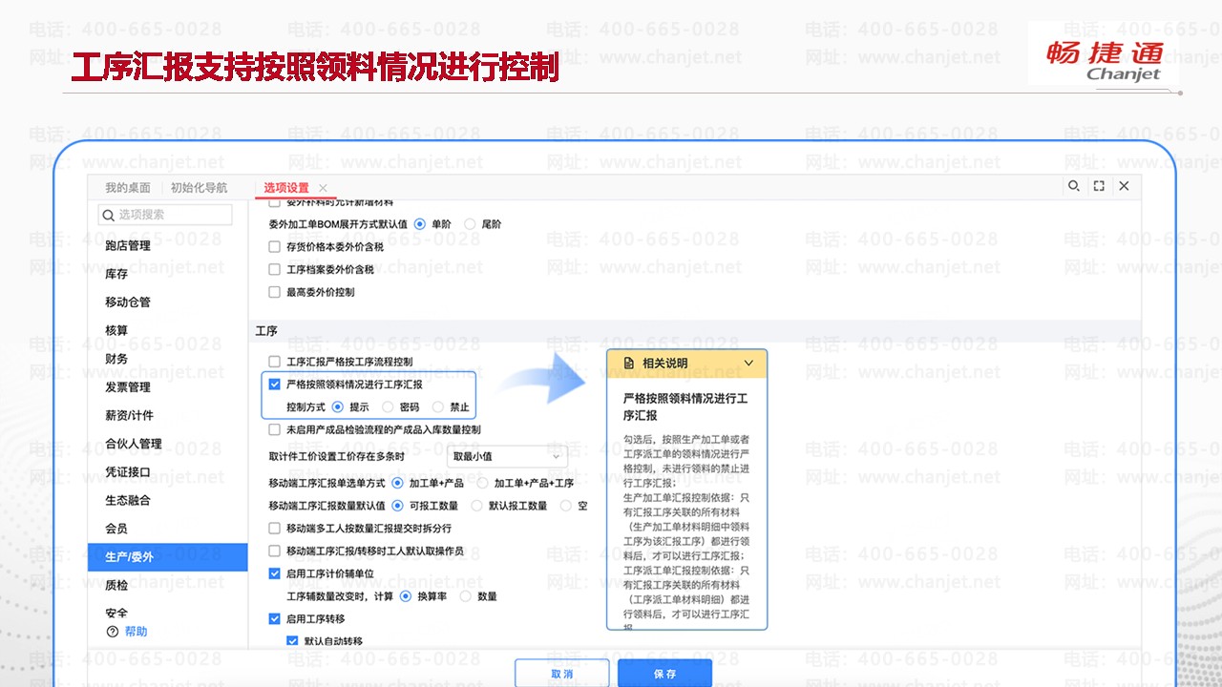Open 会员 in the sidebar
The image size is (1222, 687).
116,529
